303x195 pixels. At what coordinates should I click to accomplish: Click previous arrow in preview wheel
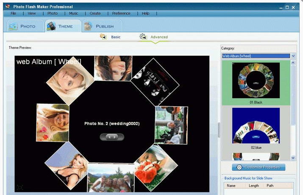(x=109, y=137)
